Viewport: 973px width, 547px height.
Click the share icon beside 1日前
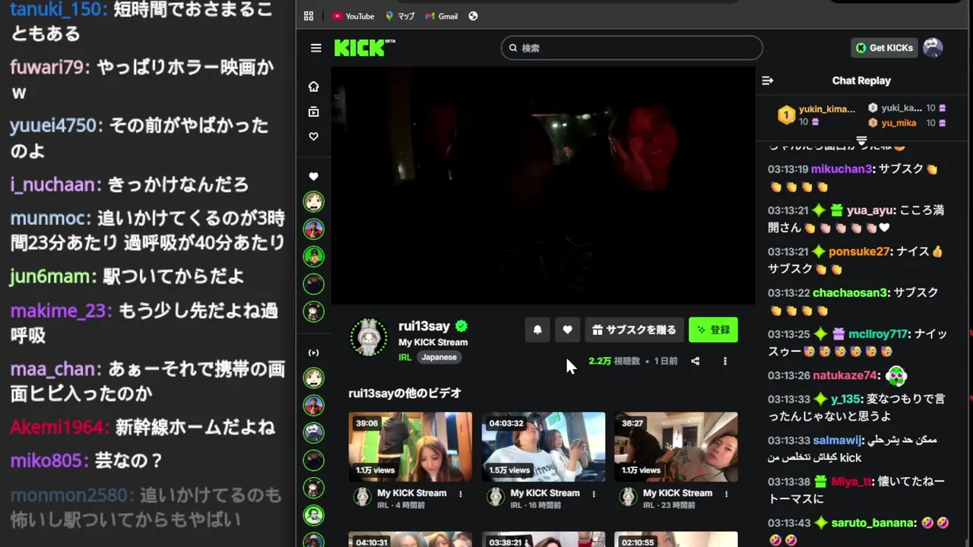695,361
